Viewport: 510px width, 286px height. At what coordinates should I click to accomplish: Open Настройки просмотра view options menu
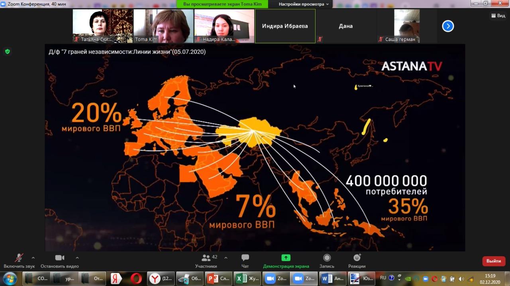(304, 4)
